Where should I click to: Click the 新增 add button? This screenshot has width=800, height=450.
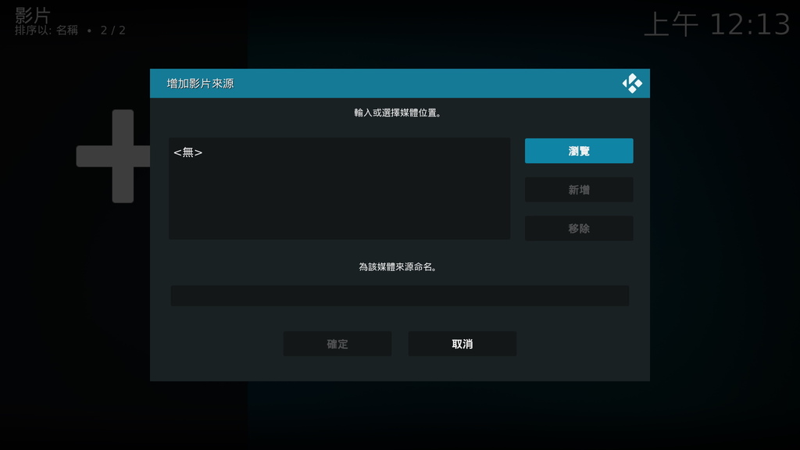point(579,190)
